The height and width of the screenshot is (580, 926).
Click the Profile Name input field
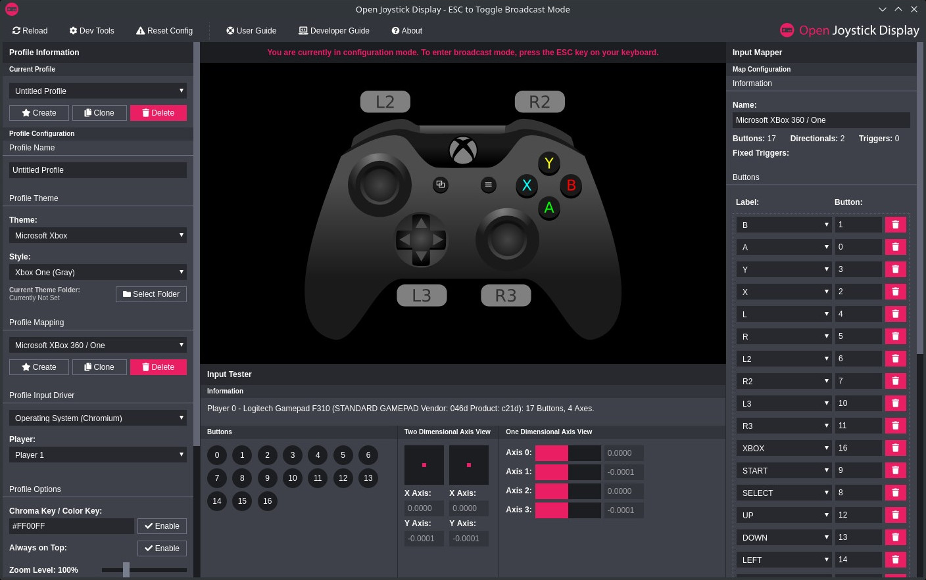[98, 170]
